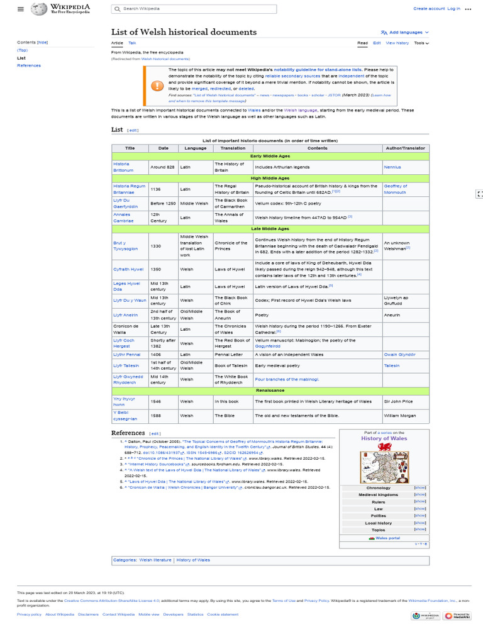
Task: Open the hamburger main menu icon
Action: (21, 9)
